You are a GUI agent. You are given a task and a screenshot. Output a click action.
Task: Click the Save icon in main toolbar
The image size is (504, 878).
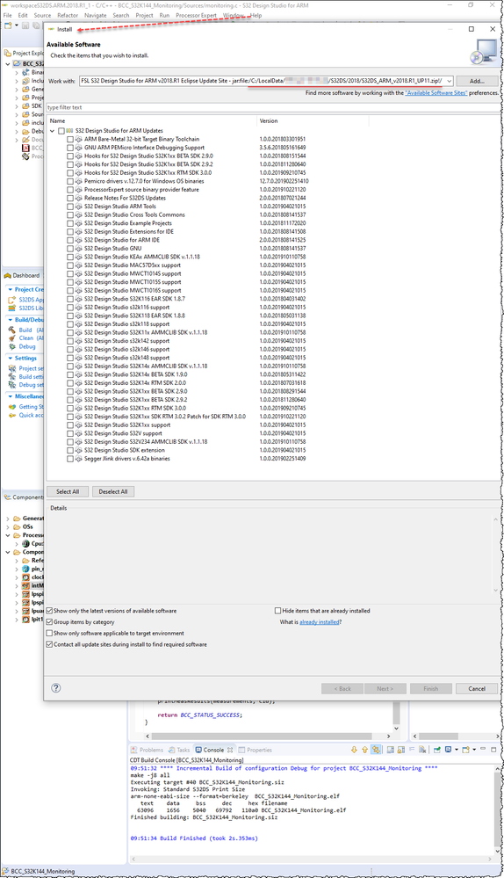25,25
